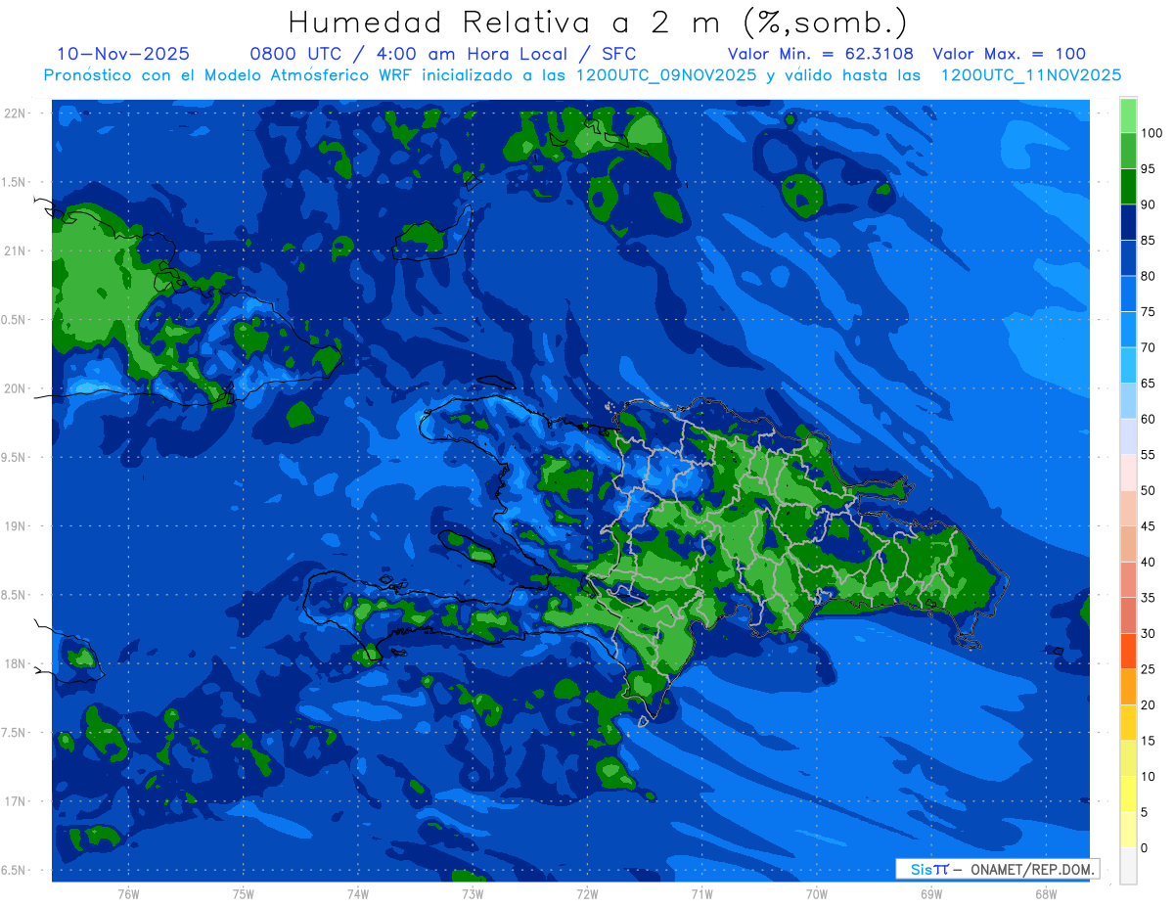Click the '22N' latitude axis label

[x=17, y=113]
